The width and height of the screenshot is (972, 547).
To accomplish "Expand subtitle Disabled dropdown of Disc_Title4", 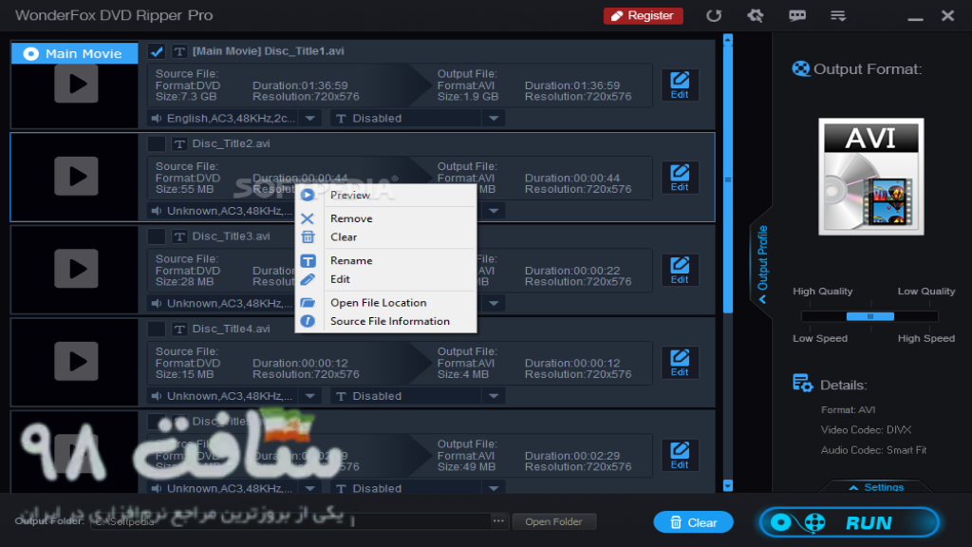I will pos(494,396).
